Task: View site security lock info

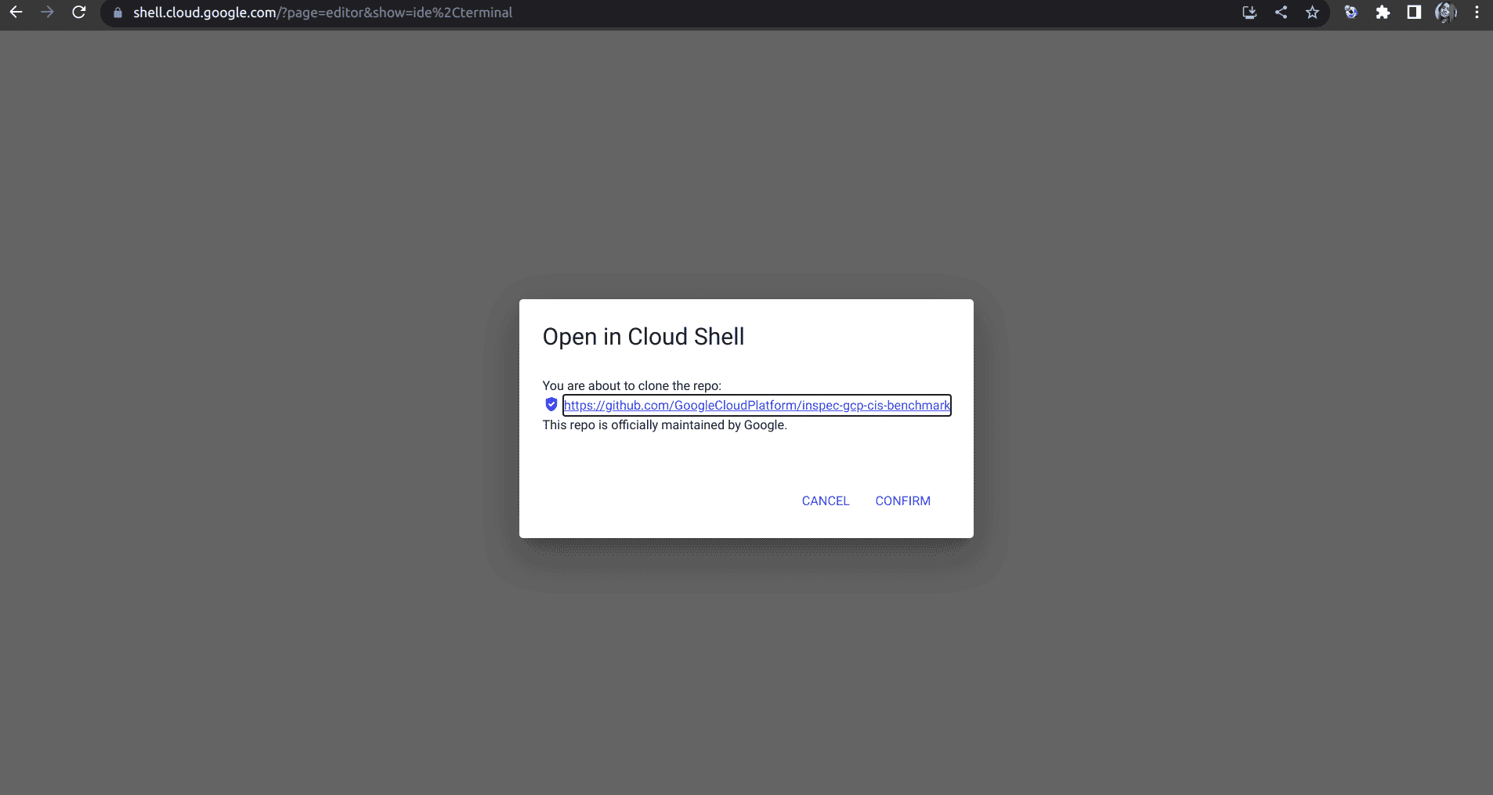Action: pos(118,13)
